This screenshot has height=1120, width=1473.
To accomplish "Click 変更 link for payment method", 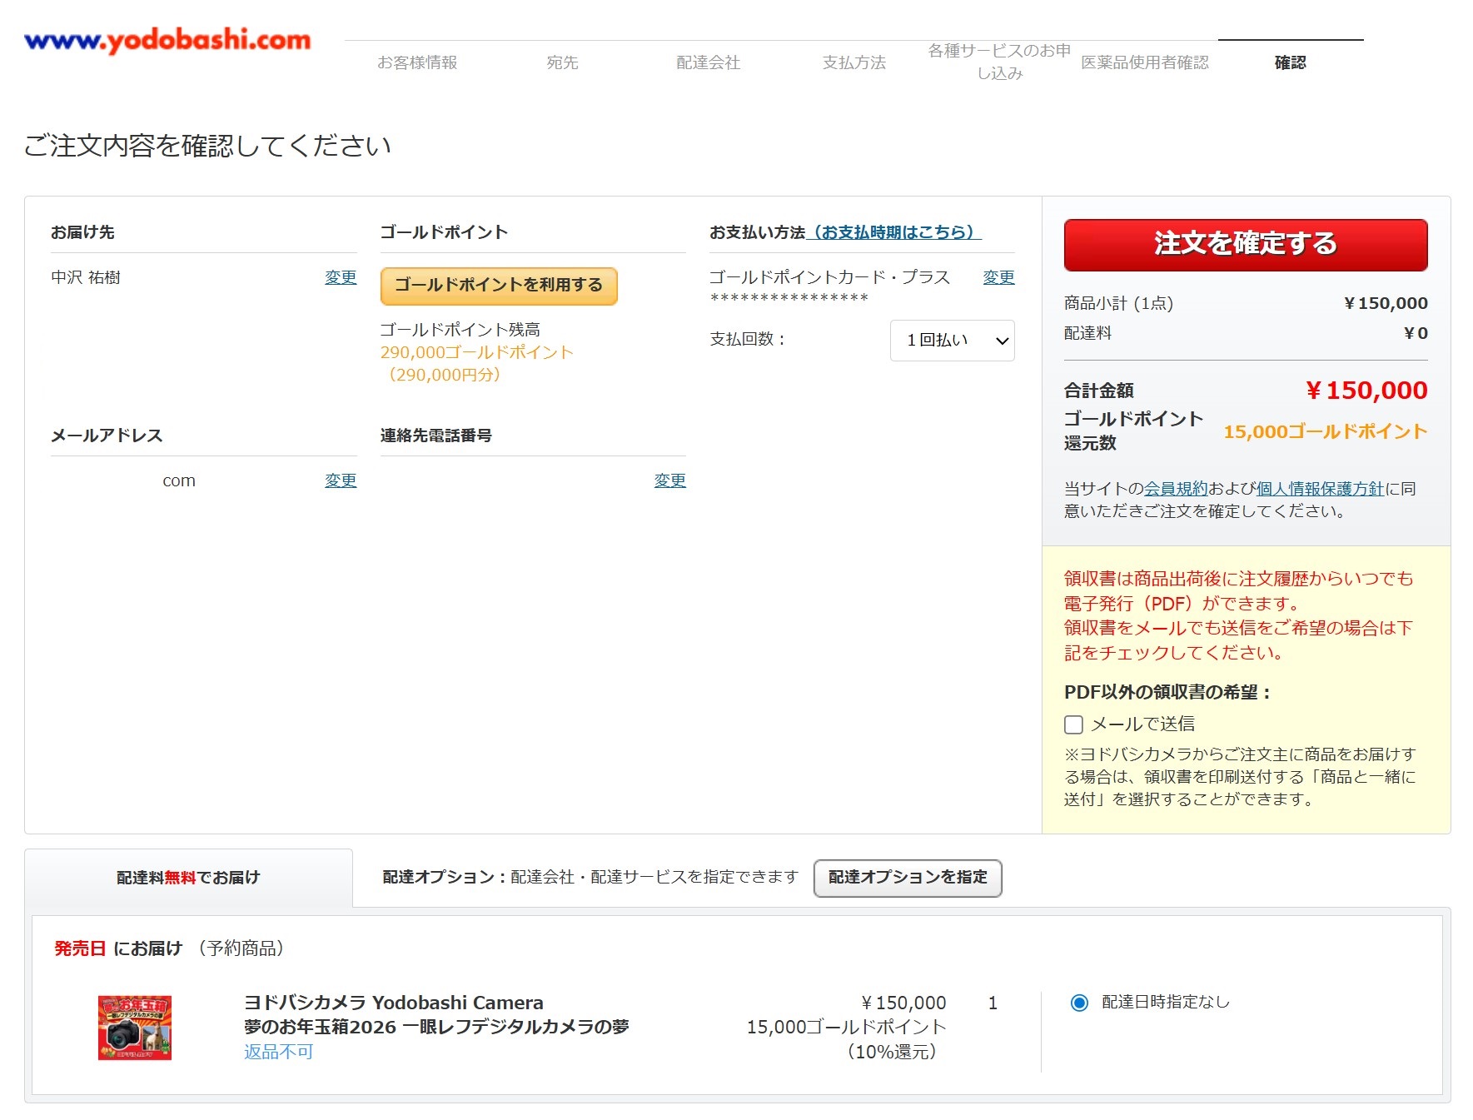I will (998, 277).
